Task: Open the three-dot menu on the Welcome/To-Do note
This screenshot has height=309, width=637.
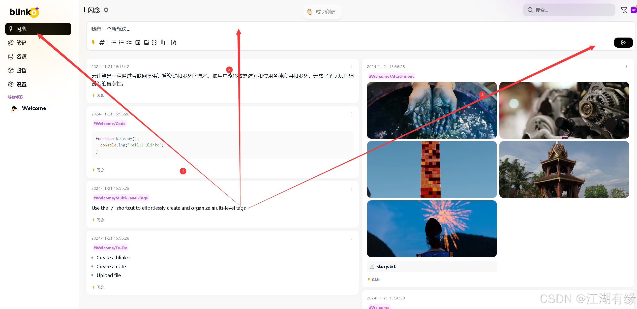Action: (x=351, y=238)
